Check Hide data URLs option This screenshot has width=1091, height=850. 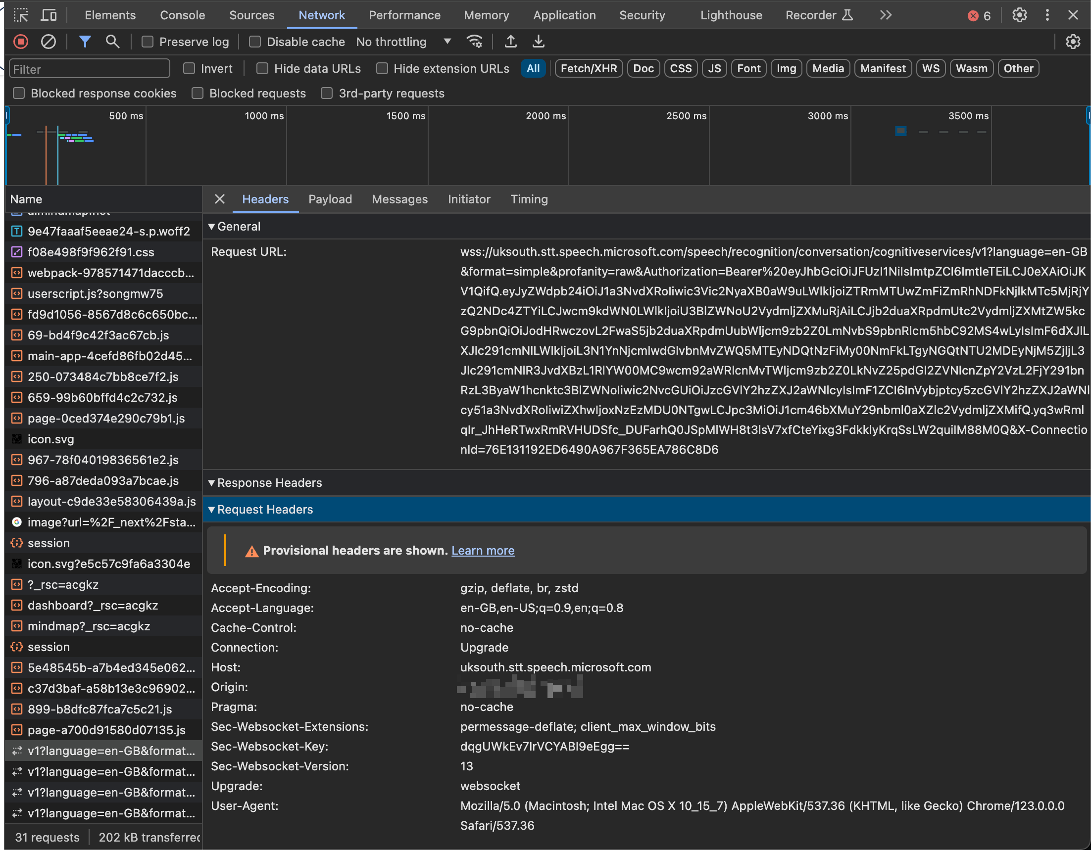pyautogui.click(x=262, y=68)
